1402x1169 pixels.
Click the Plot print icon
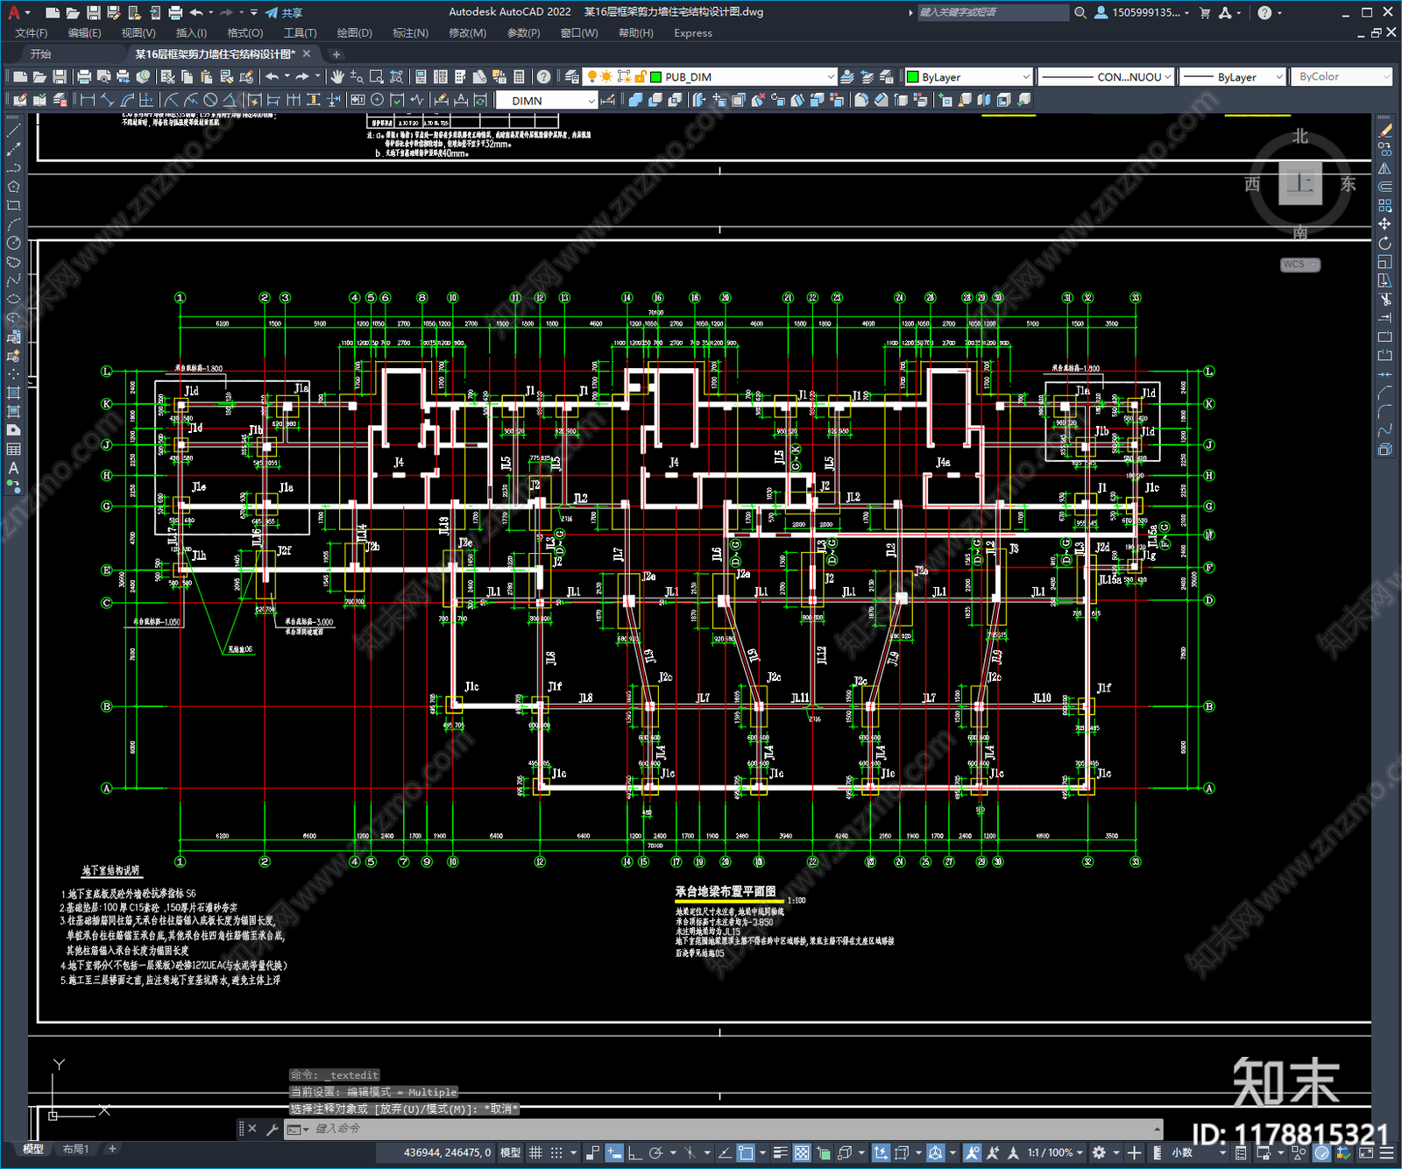point(84,77)
